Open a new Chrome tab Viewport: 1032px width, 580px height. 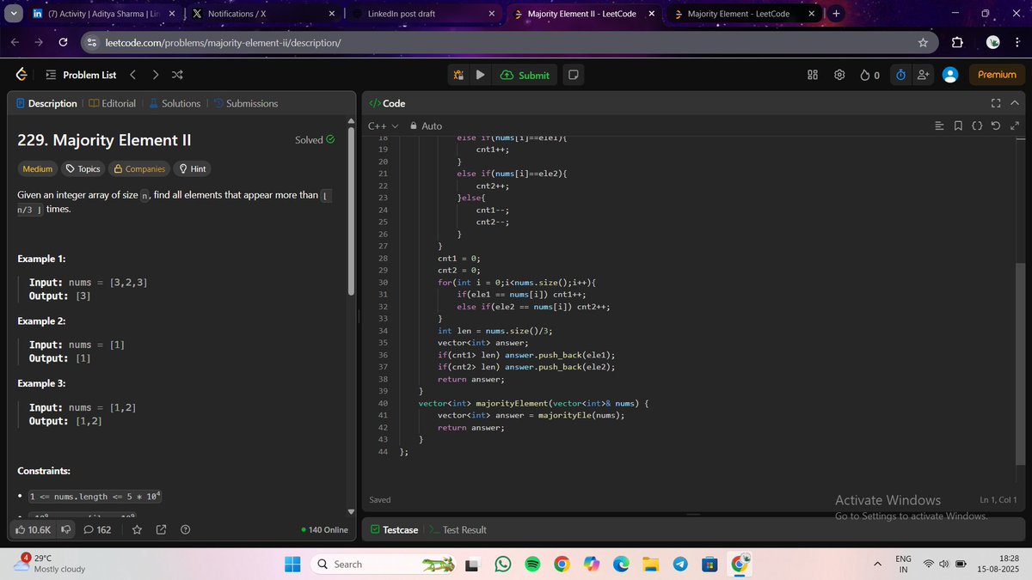pos(837,15)
